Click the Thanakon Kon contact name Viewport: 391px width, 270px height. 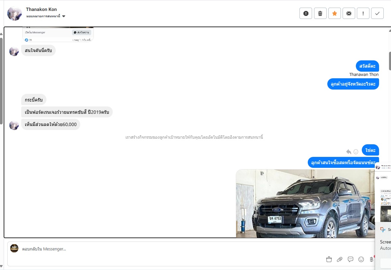[x=41, y=9]
